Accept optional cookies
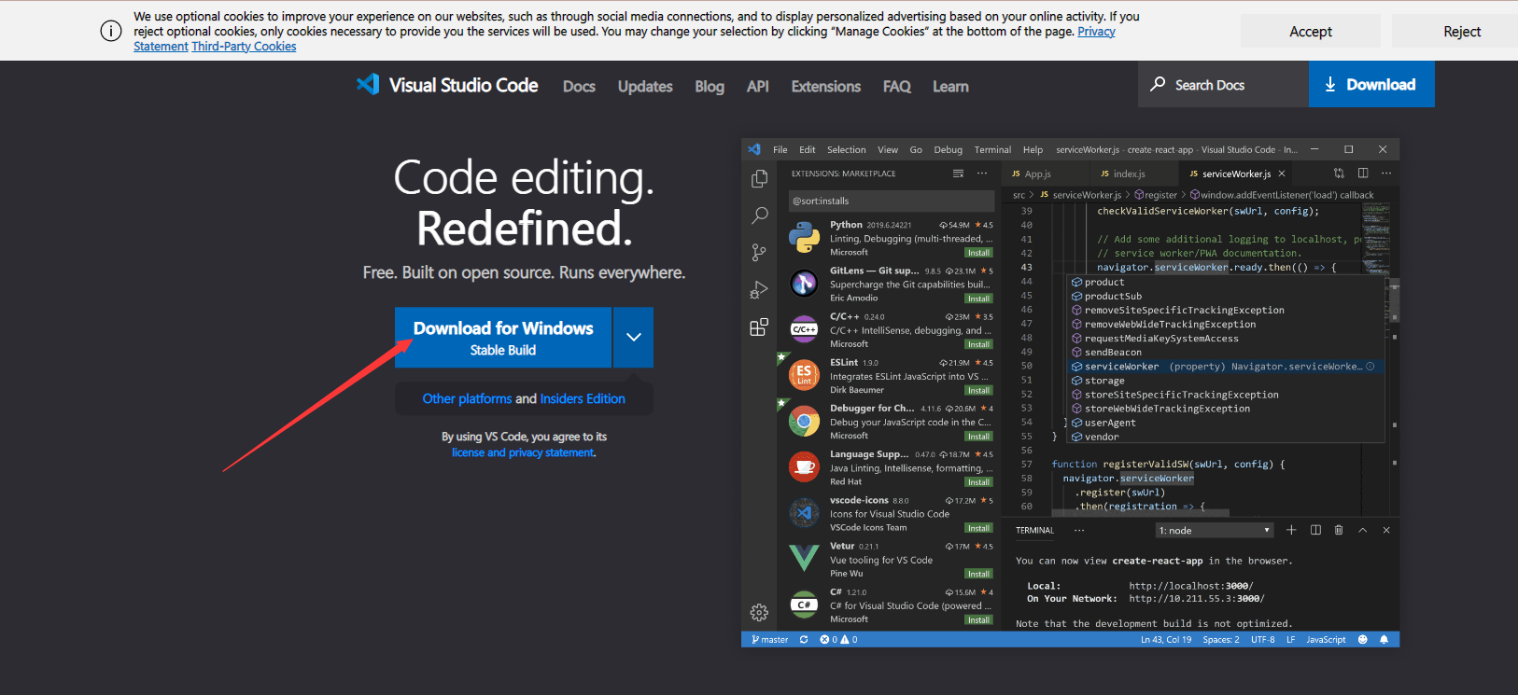The height and width of the screenshot is (695, 1518). click(x=1311, y=31)
